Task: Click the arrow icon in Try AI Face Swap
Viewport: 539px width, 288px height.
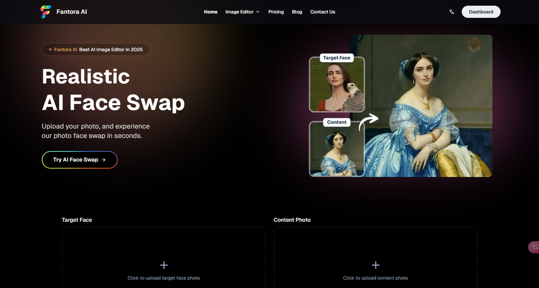Action: coord(103,160)
